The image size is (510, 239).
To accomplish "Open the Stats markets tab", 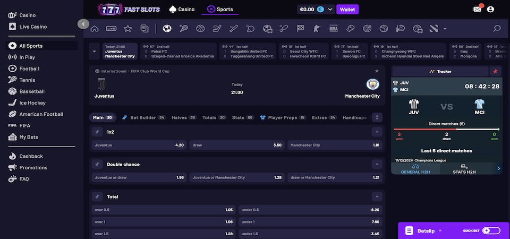I will pos(243,118).
